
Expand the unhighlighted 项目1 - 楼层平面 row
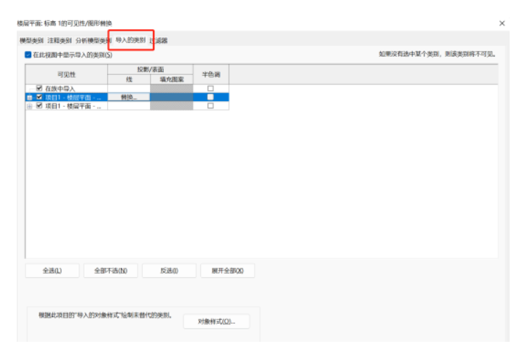[30, 106]
